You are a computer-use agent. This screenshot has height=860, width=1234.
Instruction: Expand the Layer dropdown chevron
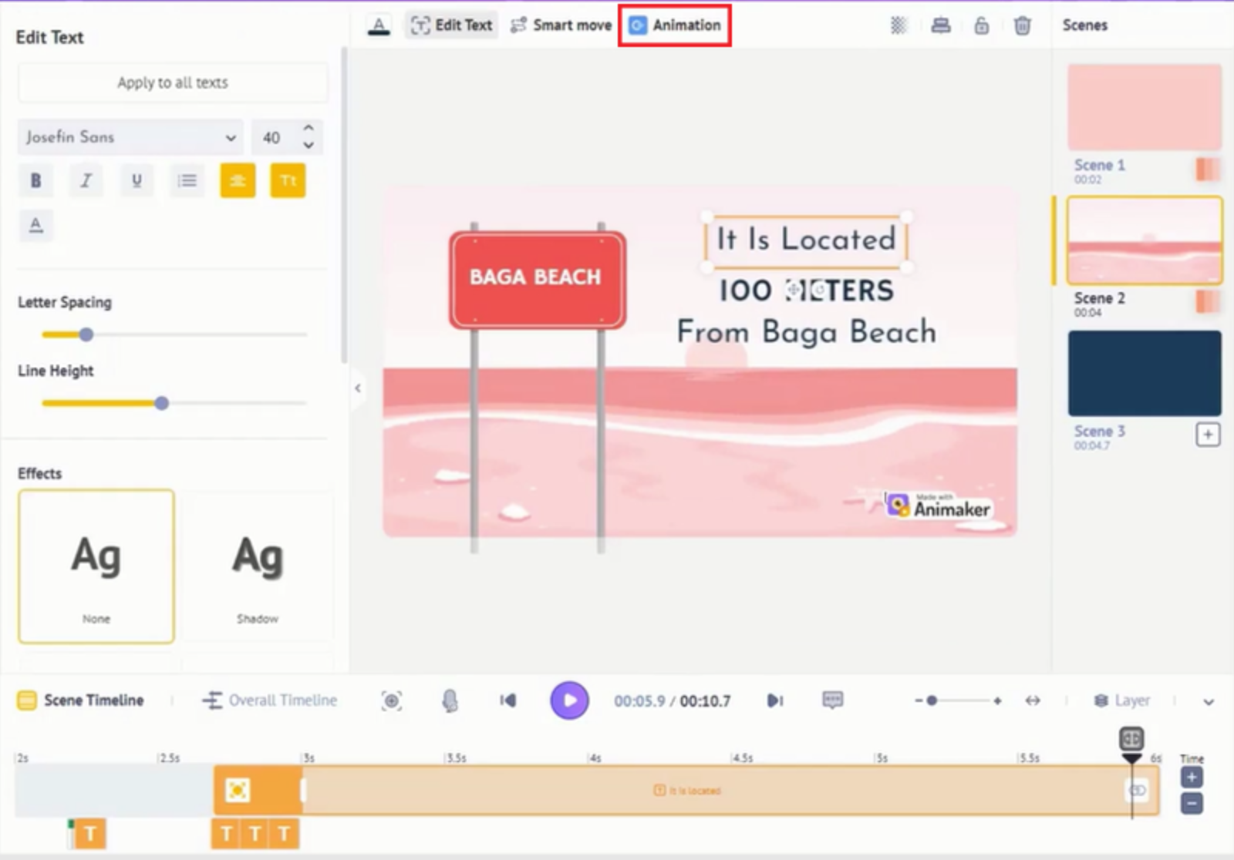[x=1209, y=702]
